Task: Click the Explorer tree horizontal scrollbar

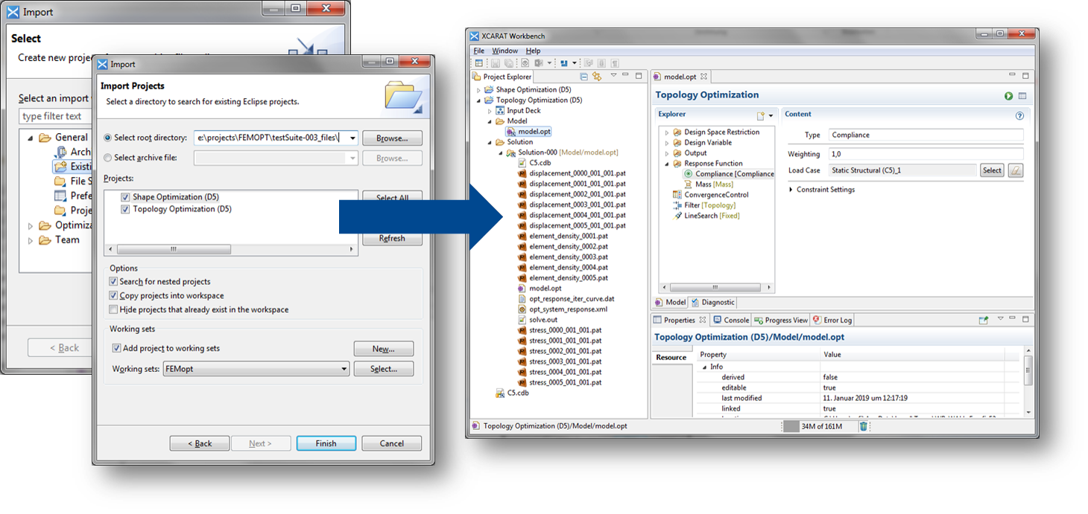Action: tap(717, 288)
